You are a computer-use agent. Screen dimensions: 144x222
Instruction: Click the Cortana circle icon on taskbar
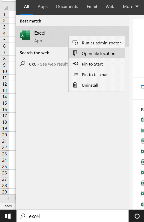click(x=137, y=216)
